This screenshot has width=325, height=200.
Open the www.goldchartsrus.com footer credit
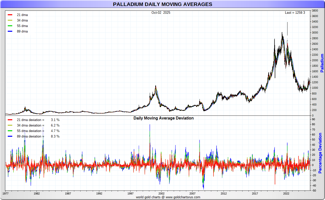183,197
